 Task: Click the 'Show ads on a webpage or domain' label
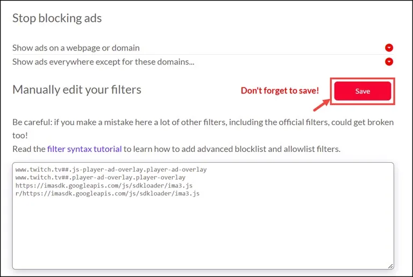pyautogui.click(x=76, y=48)
